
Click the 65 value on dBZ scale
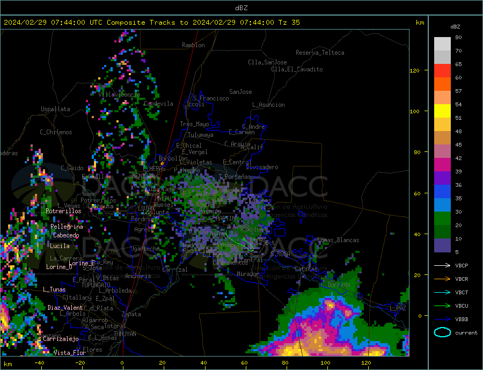[x=458, y=64]
